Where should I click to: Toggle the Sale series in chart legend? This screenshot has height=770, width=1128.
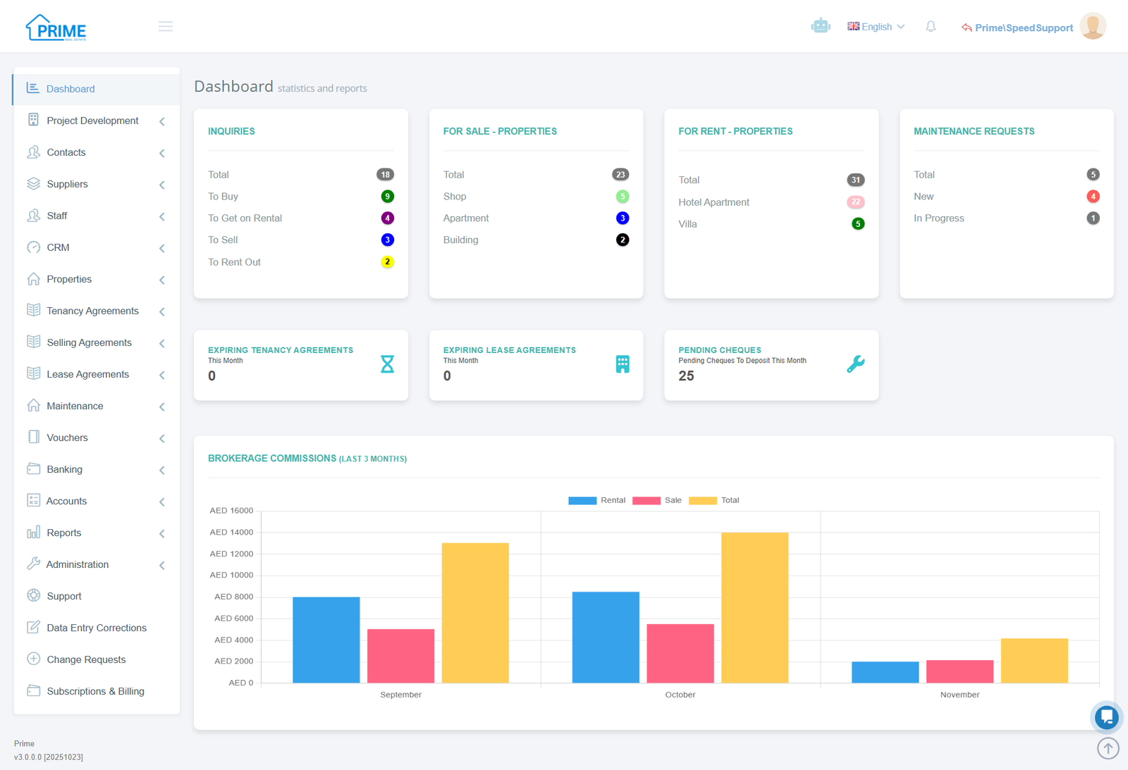[657, 500]
